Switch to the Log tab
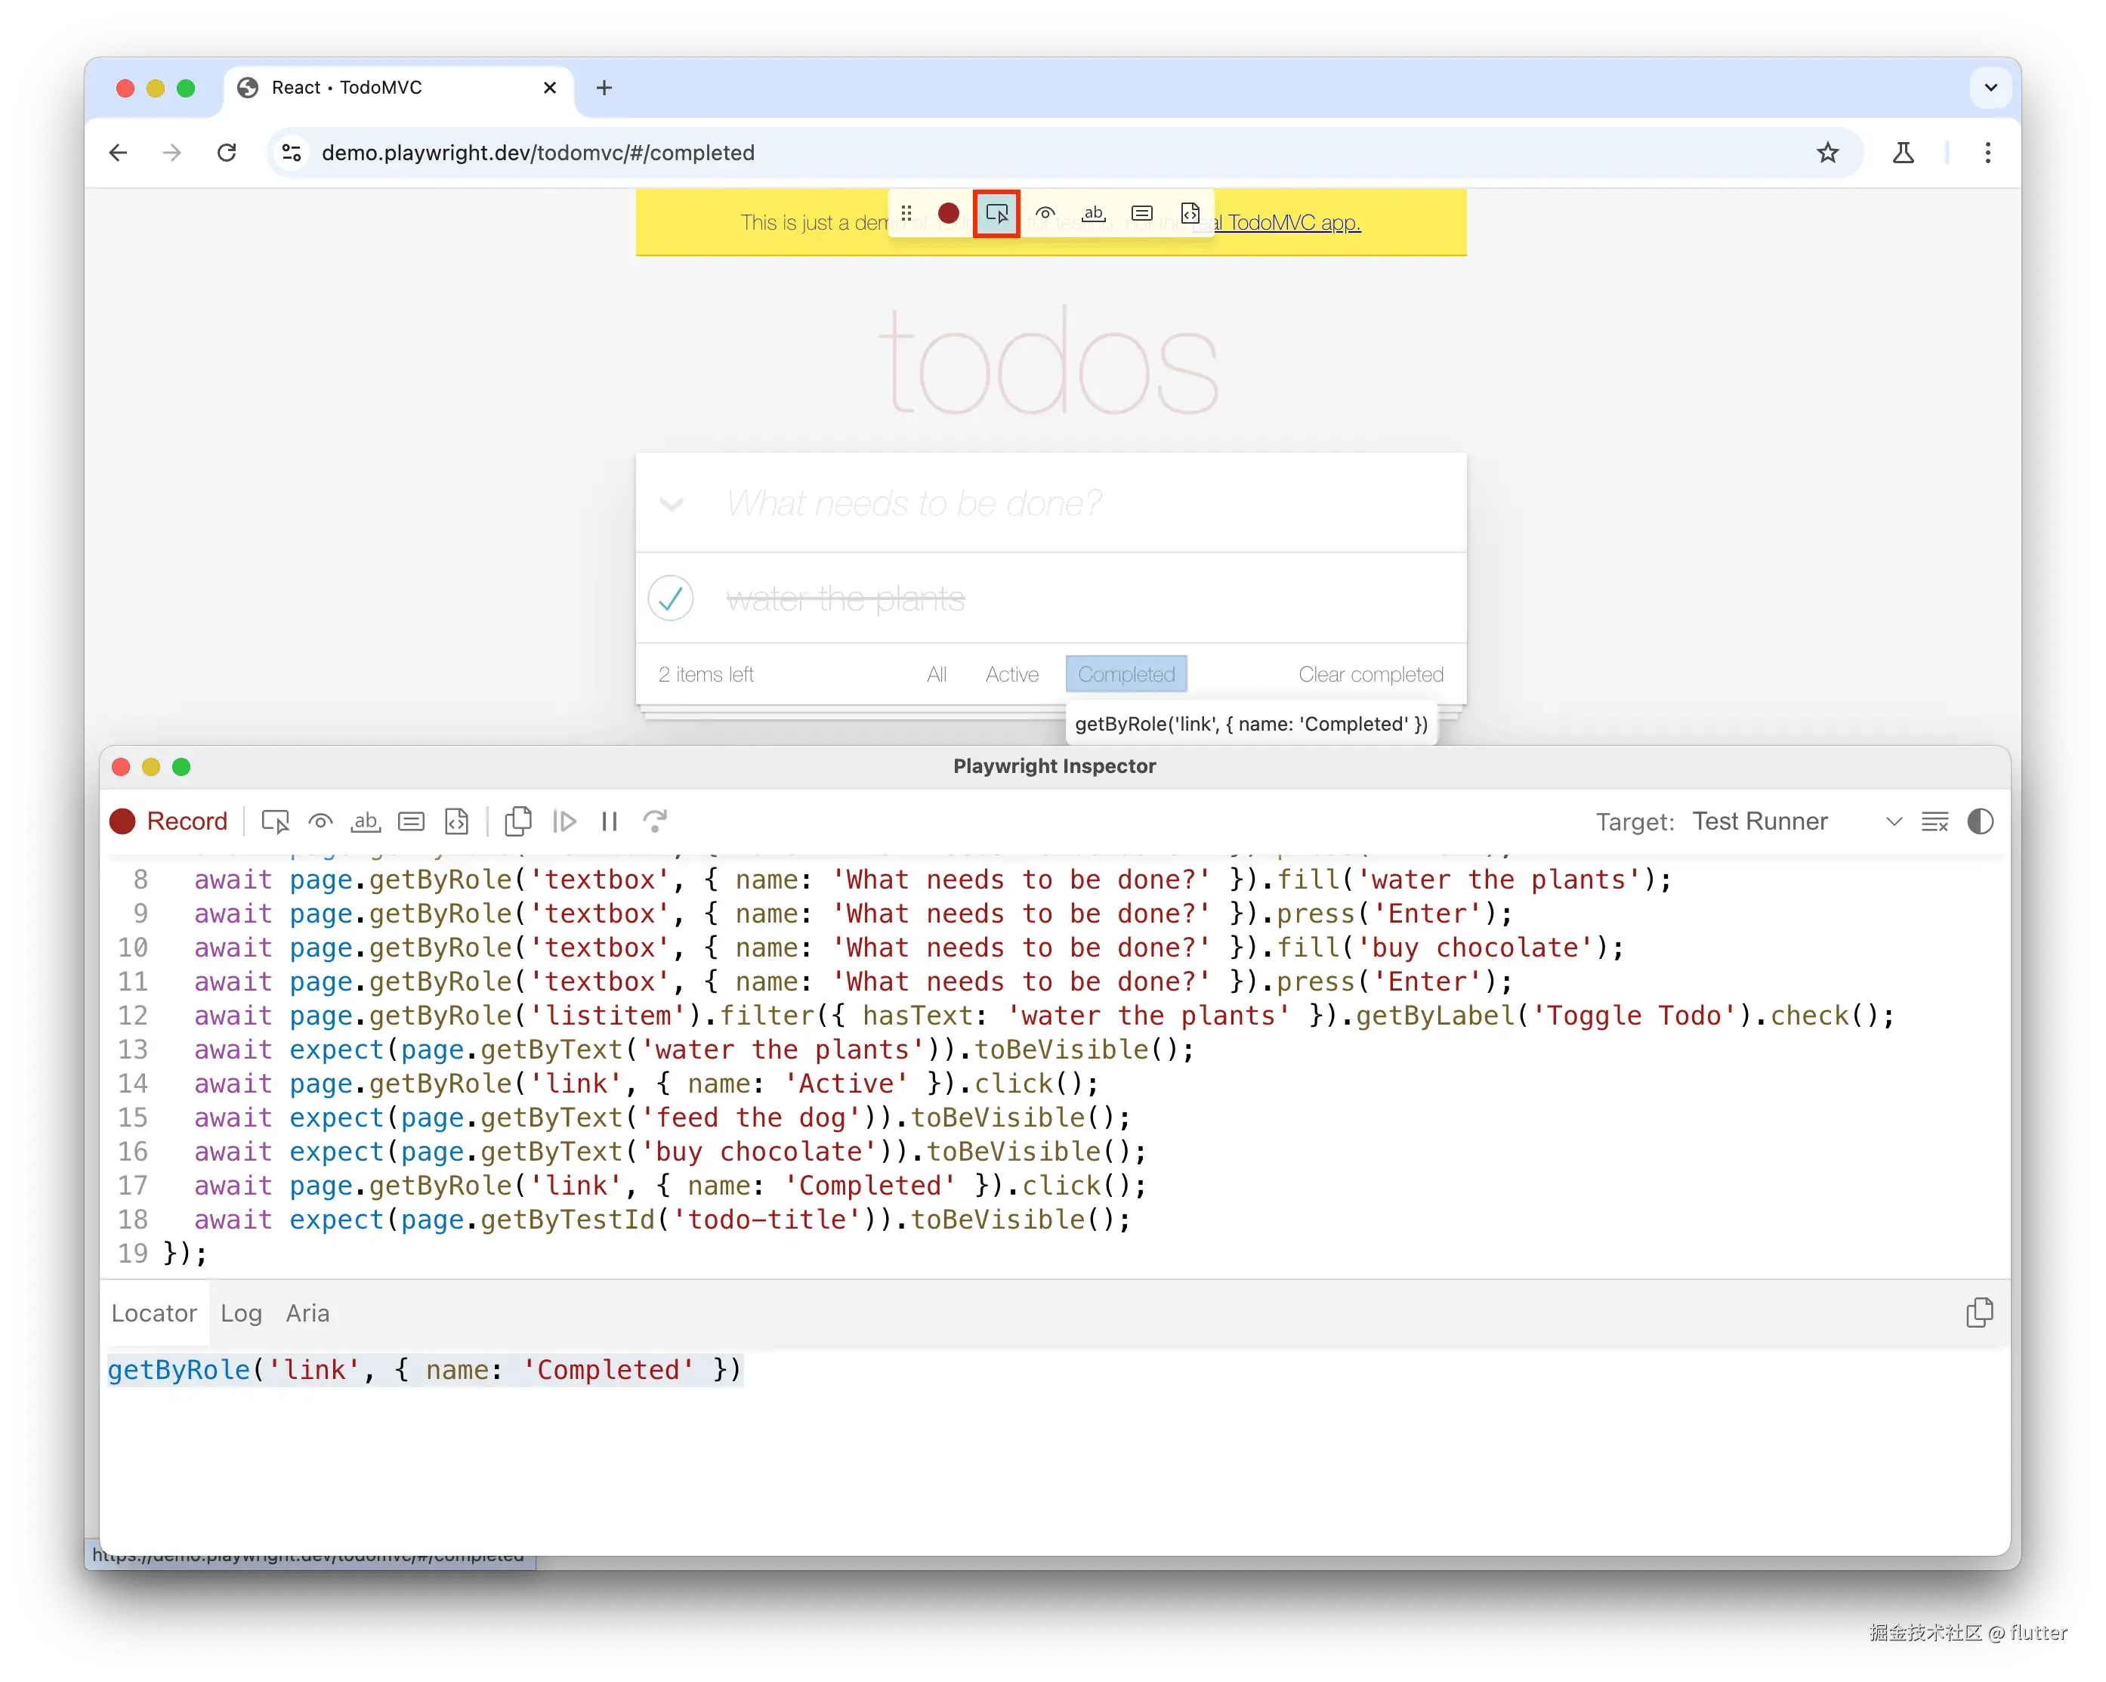Viewport: 2106px width, 1682px height. [x=240, y=1313]
